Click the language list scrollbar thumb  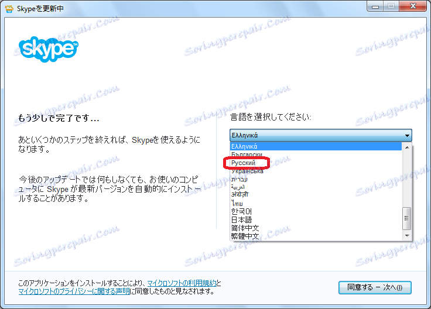click(x=407, y=219)
